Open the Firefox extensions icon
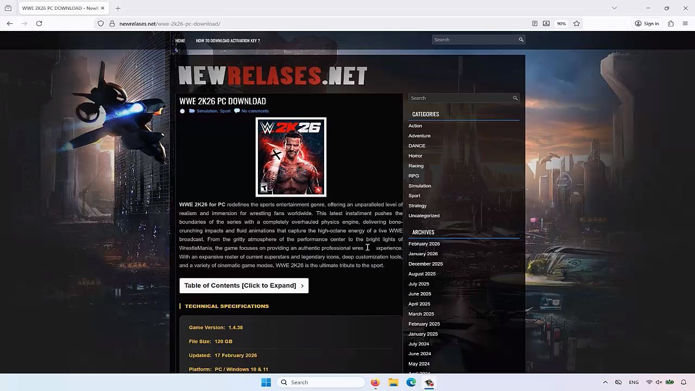 [x=671, y=23]
